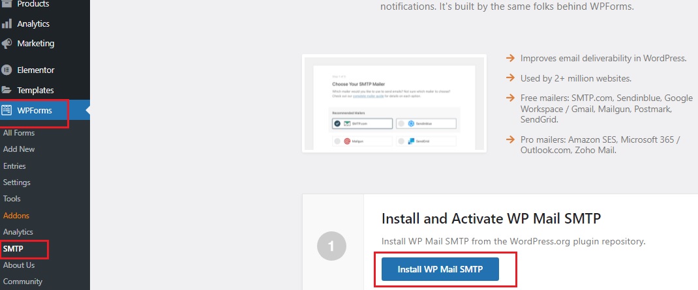
Task: Open All Forms submenu link
Action: click(19, 132)
